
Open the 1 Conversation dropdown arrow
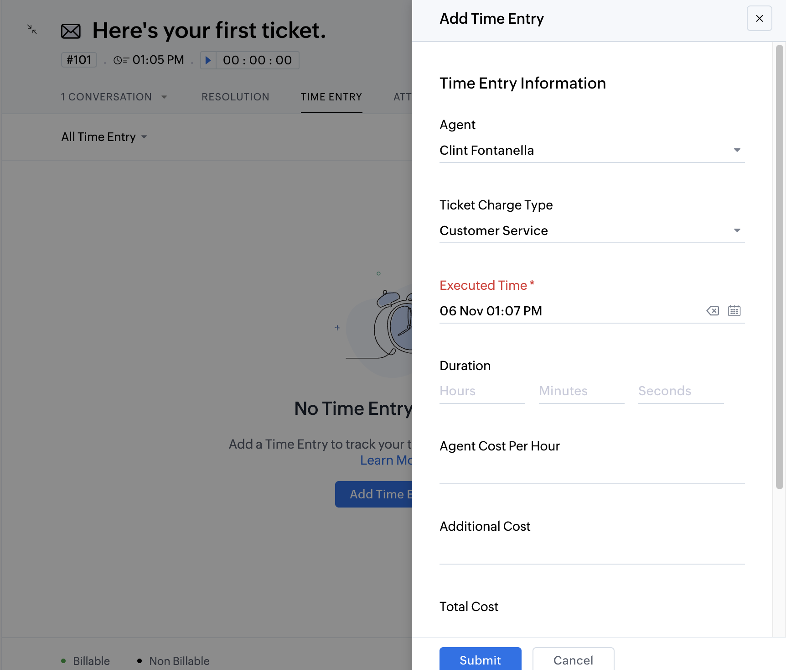pos(165,97)
